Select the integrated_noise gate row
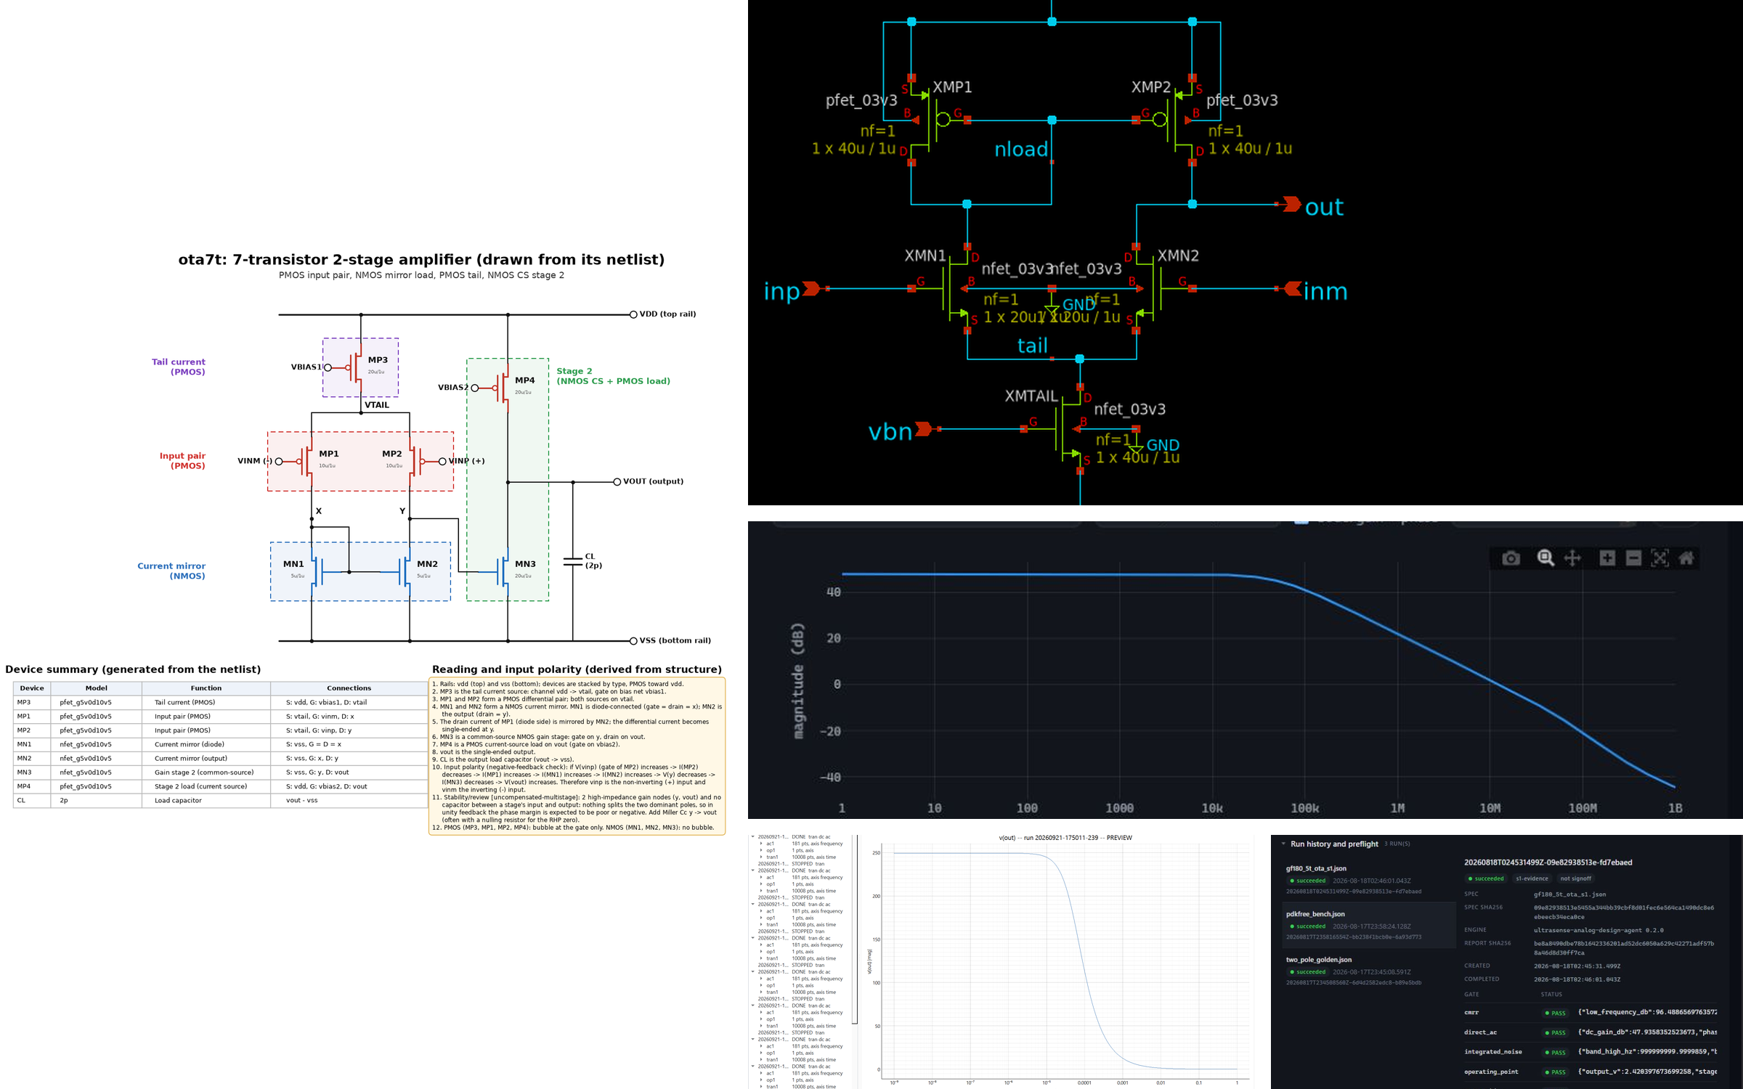The width and height of the screenshot is (1743, 1089). (x=1590, y=1052)
